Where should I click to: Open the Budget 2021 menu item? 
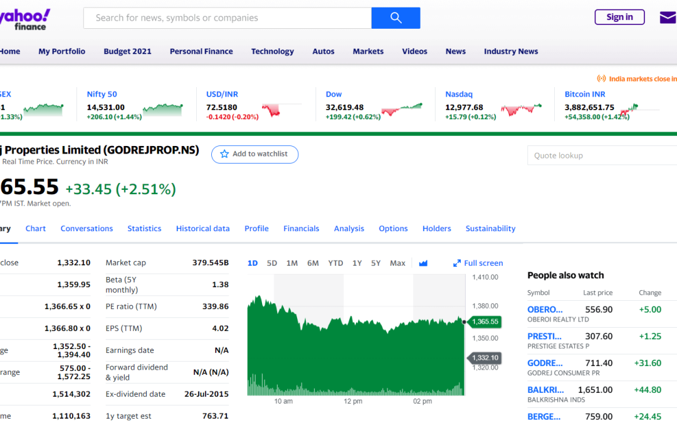[127, 51]
